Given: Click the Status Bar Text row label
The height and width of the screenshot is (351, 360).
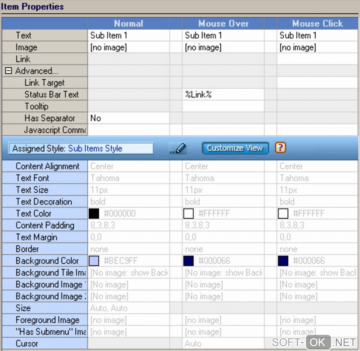Looking at the screenshot, I should (x=45, y=95).
